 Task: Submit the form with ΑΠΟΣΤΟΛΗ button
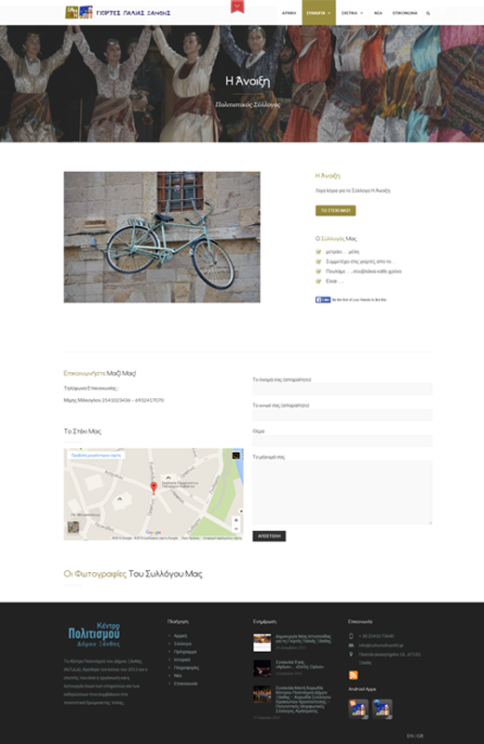pyautogui.click(x=269, y=536)
